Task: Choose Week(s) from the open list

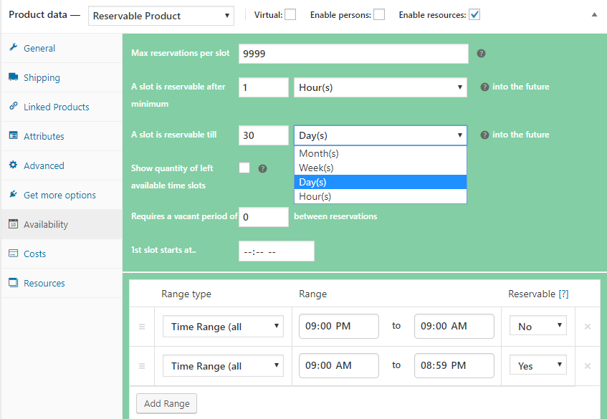Action: [x=316, y=168]
